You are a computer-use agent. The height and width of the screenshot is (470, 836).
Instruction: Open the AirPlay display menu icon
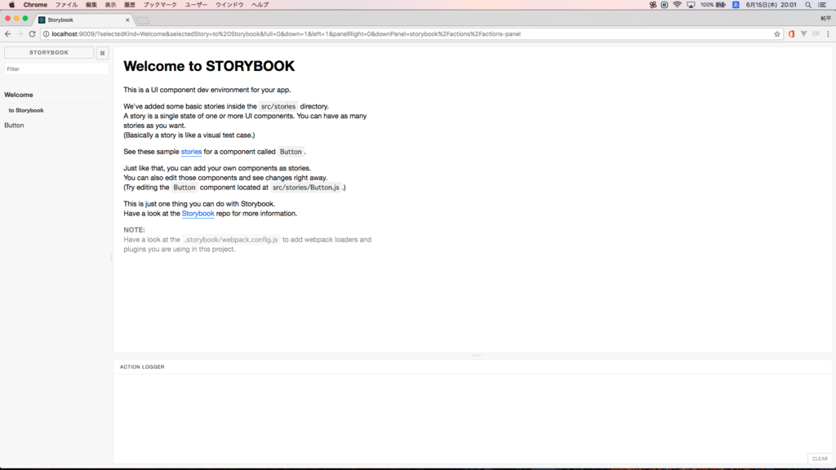coord(691,5)
